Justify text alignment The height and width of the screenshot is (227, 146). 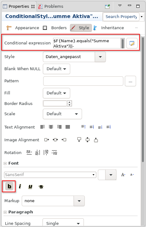(68, 127)
